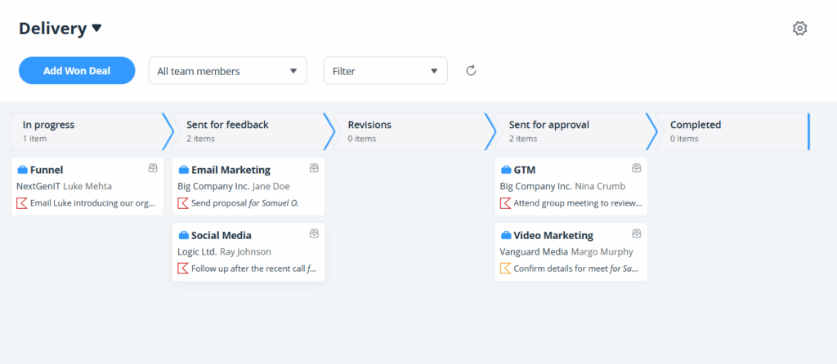Screen dimensions: 837x364
Task: Select the In progress stage header
Action: pyautogui.click(x=88, y=131)
